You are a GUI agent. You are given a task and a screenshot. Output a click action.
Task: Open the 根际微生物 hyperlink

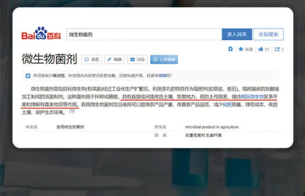(x=252, y=97)
